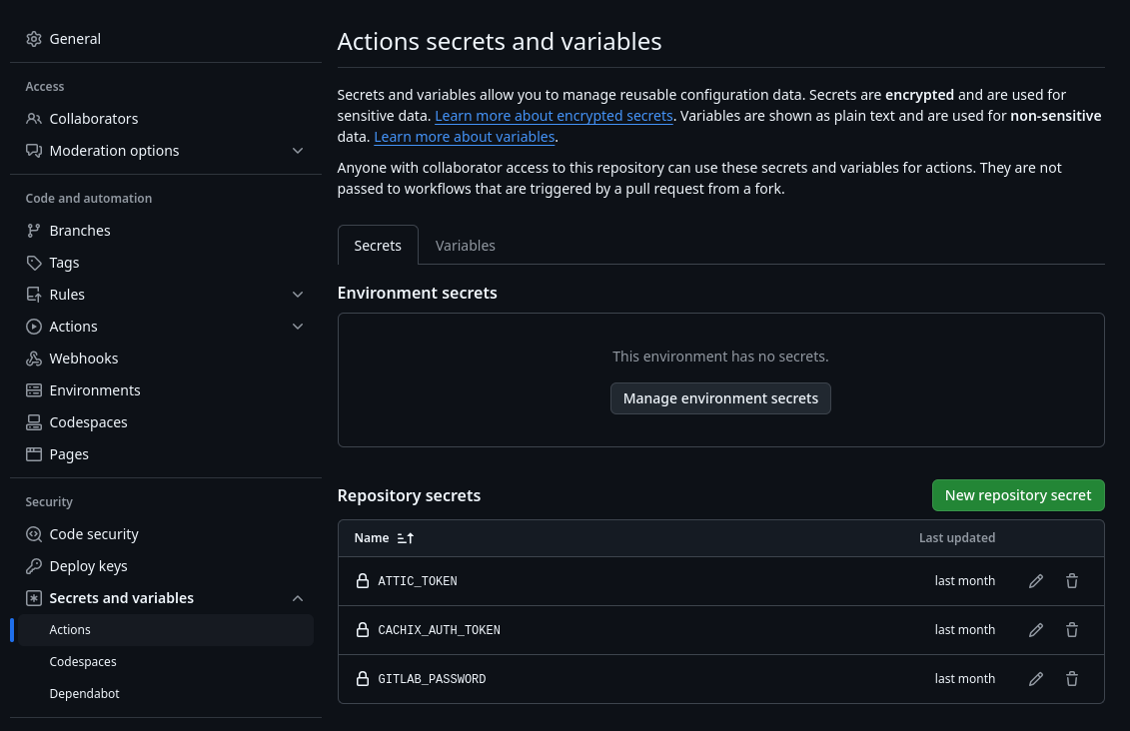This screenshot has height=731, width=1130.
Task: Click the trash icon for GITLAB_PASSWORD
Action: (x=1071, y=678)
